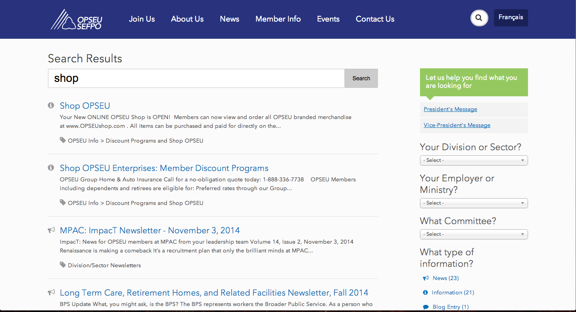The height and width of the screenshot is (312, 576).
Task: Click tag icon under Shop OPSEU result
Action: click(x=63, y=140)
